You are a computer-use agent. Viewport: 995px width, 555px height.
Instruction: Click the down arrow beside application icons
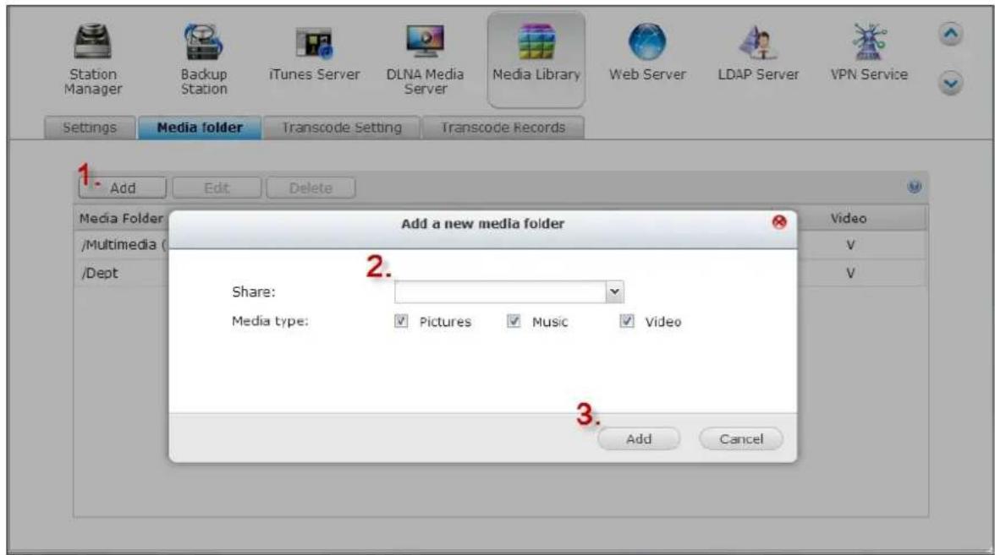point(950,83)
